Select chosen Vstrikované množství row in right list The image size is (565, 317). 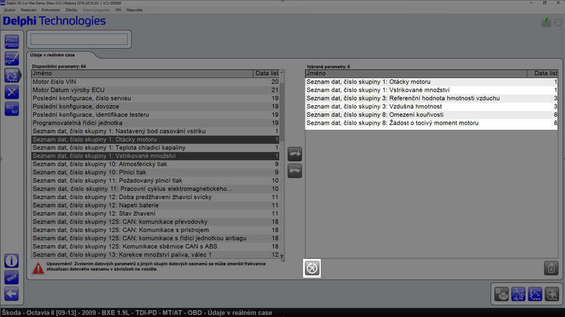pyautogui.click(x=431, y=90)
